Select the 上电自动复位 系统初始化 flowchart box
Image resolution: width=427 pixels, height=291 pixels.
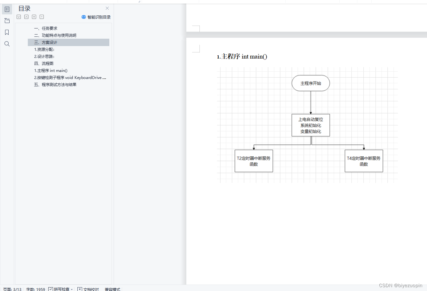(311, 125)
